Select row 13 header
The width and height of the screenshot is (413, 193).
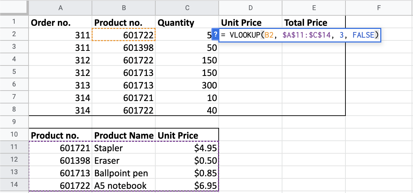point(14,172)
